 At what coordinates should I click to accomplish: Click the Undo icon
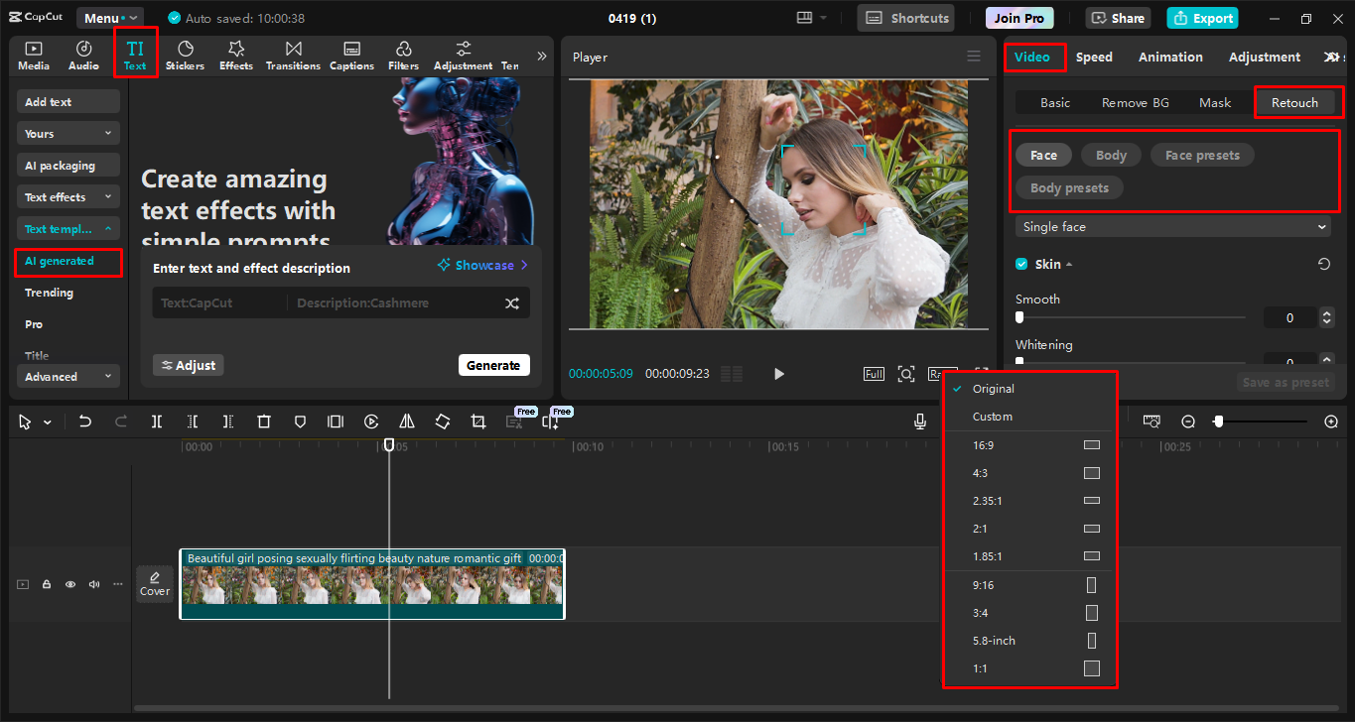(84, 421)
